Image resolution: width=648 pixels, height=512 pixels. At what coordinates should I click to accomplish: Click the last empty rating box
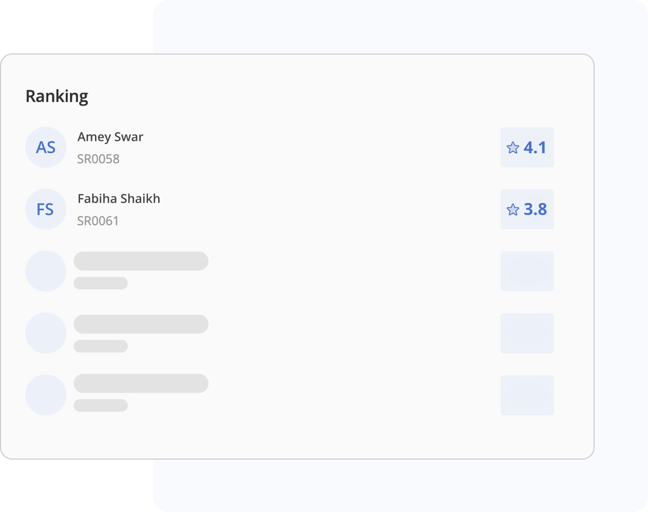point(527,395)
